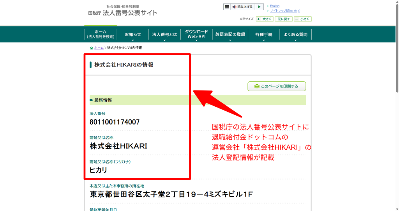Expand the chevron under 各種手続
399x211 pixels.
tap(264, 40)
